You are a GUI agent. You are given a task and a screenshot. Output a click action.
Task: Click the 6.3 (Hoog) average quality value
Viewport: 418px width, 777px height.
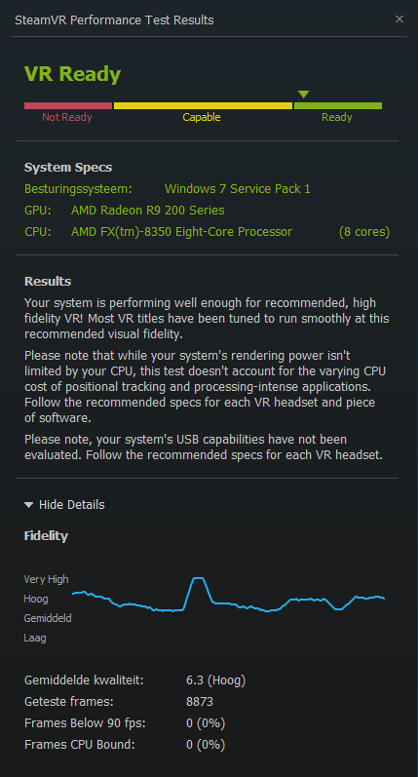[x=216, y=680]
